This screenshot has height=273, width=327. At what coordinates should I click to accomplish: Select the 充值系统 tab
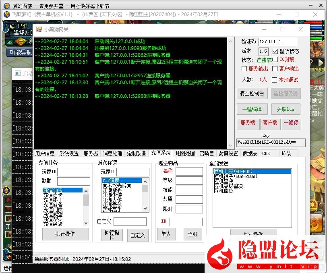pos(161,153)
